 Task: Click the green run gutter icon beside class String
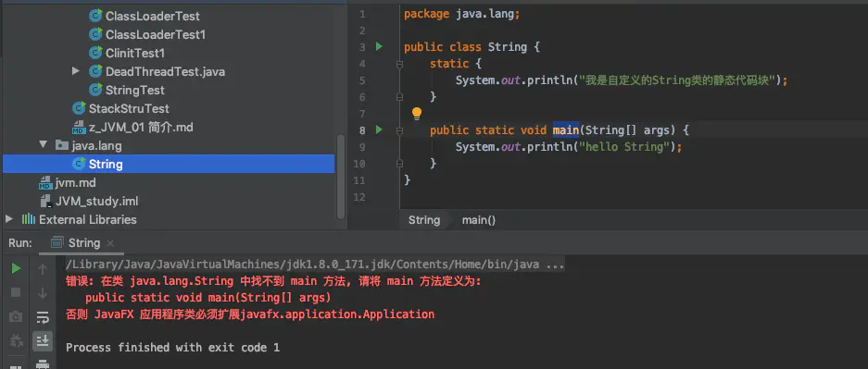pos(379,46)
